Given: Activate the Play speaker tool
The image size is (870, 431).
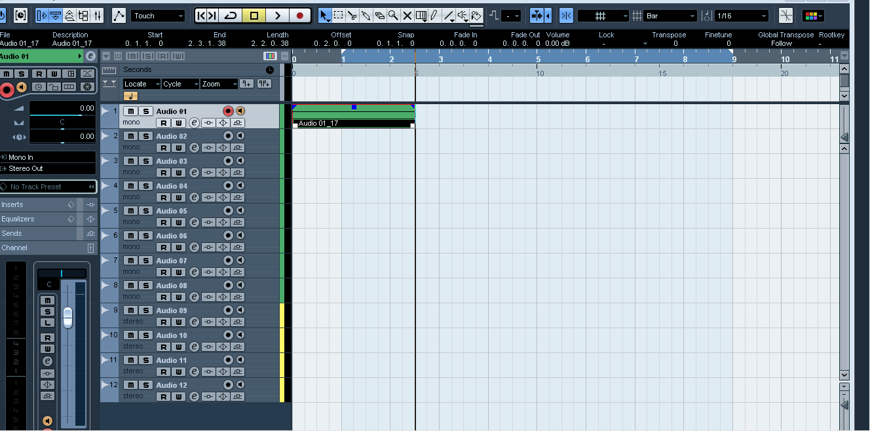Looking at the screenshot, I should [463, 16].
